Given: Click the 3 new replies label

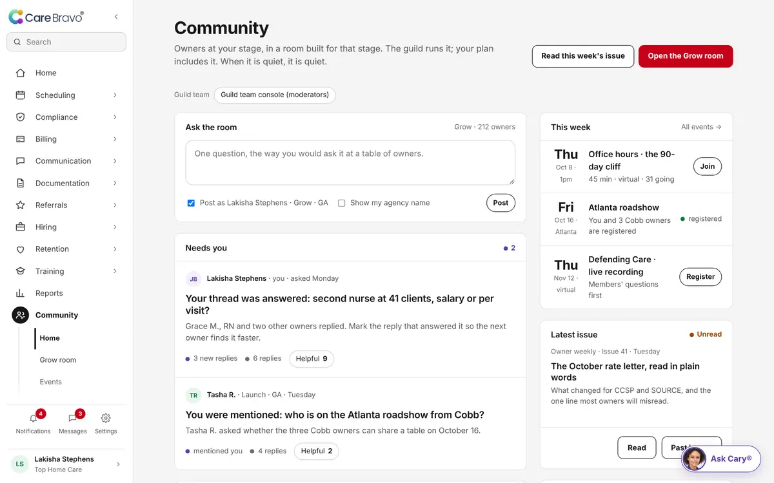Looking at the screenshot, I should 215,359.
